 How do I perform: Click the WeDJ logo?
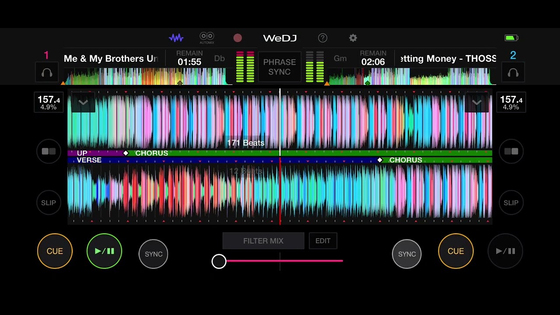point(280,38)
